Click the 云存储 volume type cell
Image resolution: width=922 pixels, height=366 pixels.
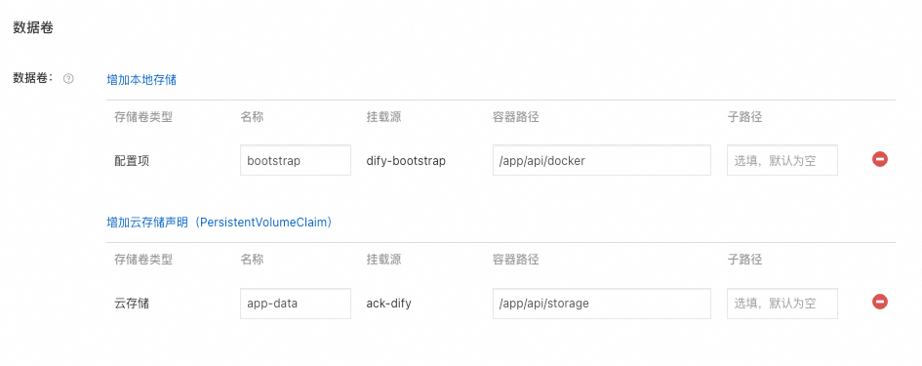[x=132, y=304]
